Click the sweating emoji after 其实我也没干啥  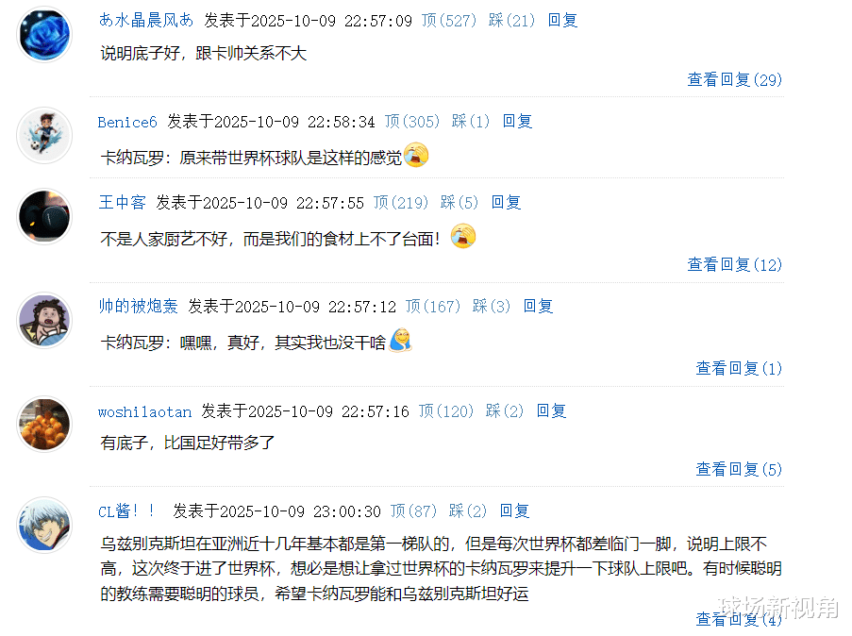(401, 341)
